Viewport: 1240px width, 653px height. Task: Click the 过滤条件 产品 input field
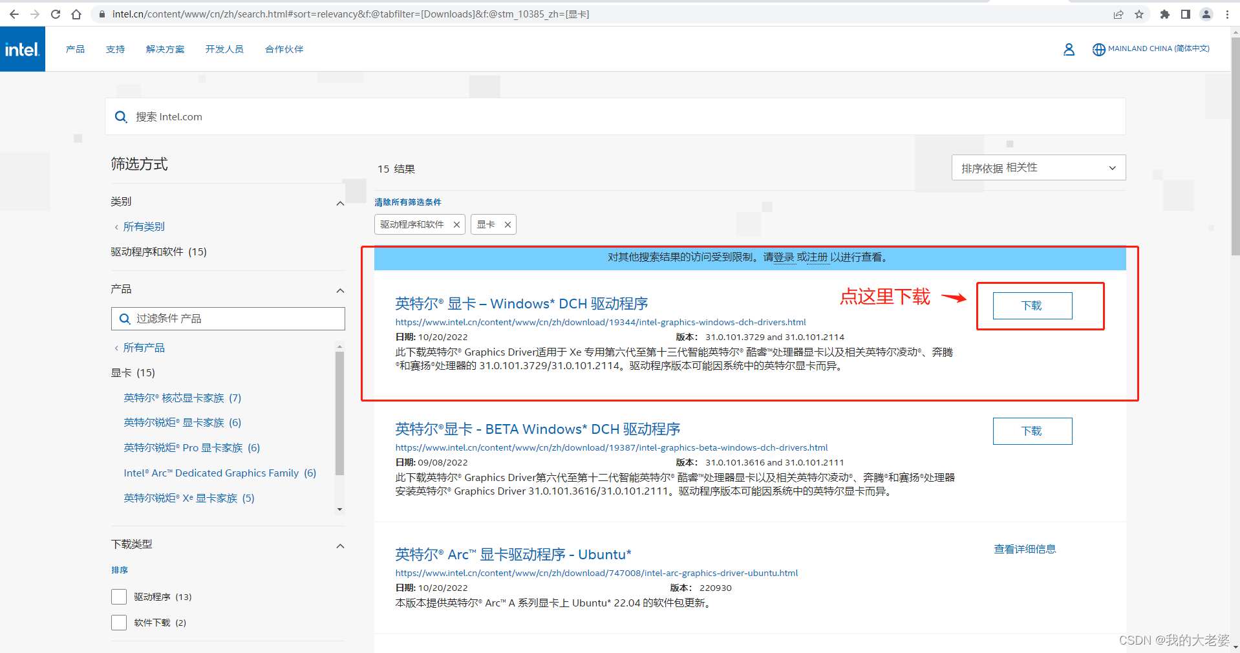tap(228, 319)
